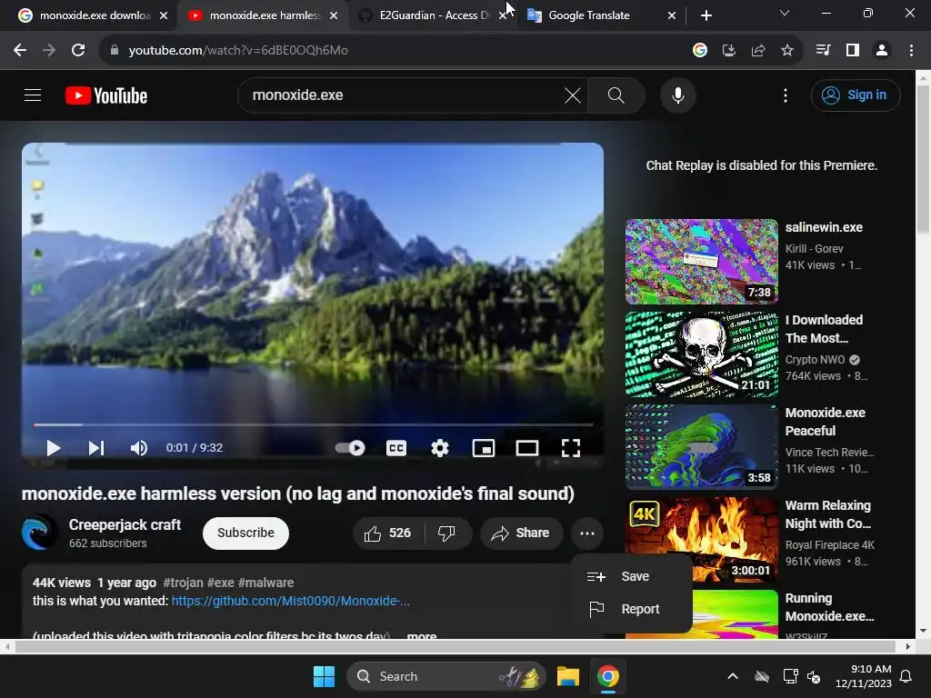Share this video
Image resolution: width=931 pixels, height=698 pixels.
(x=521, y=533)
